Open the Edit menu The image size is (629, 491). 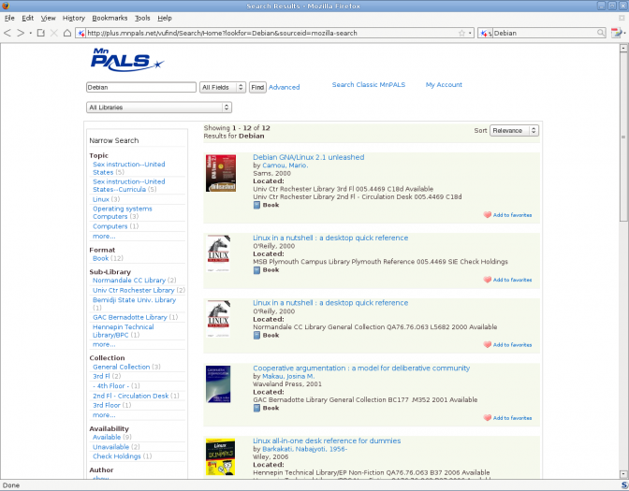(x=27, y=18)
